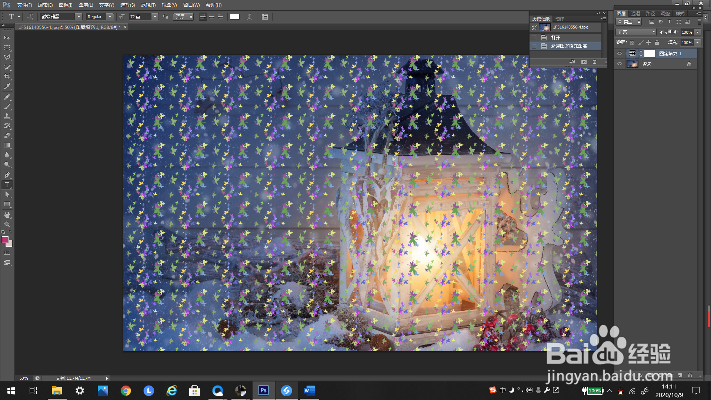Expand the font size 72 点 dropdown
The image size is (711, 400).
click(x=155, y=17)
